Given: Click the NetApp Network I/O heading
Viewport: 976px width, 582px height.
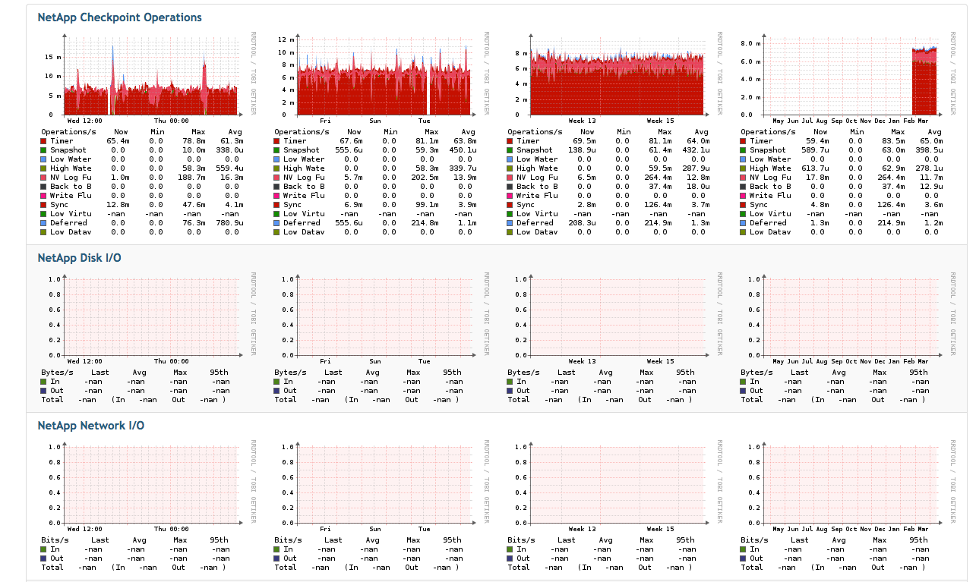Looking at the screenshot, I should [x=90, y=426].
